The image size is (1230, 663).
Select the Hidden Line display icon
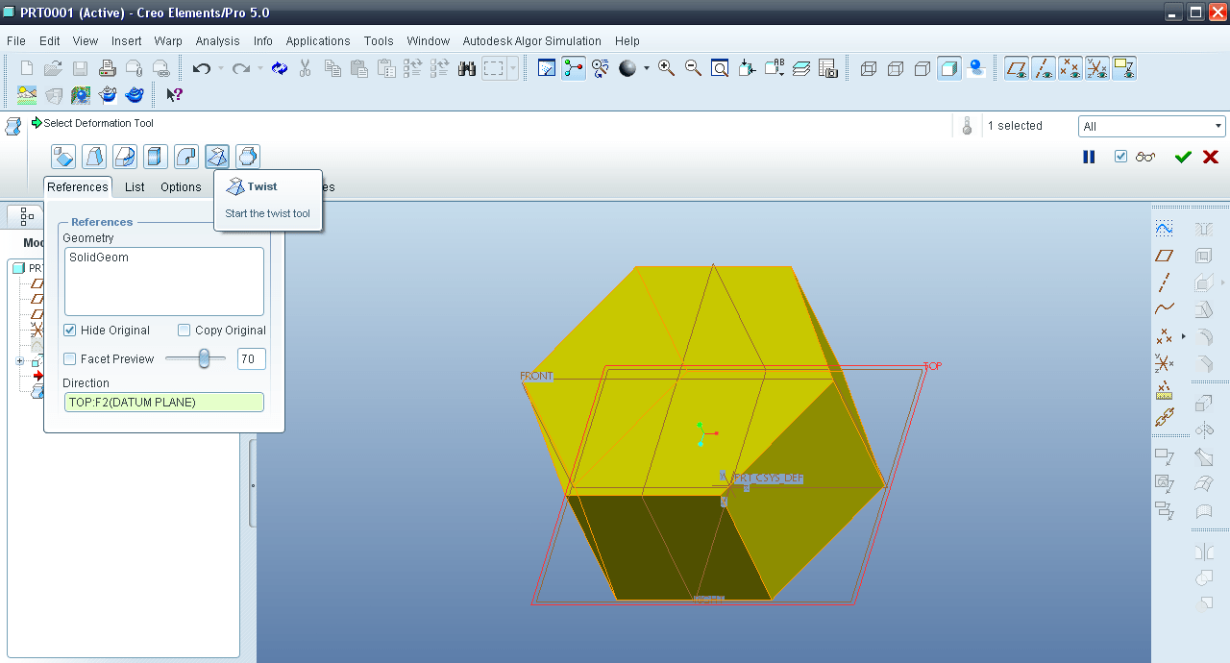[x=896, y=68]
